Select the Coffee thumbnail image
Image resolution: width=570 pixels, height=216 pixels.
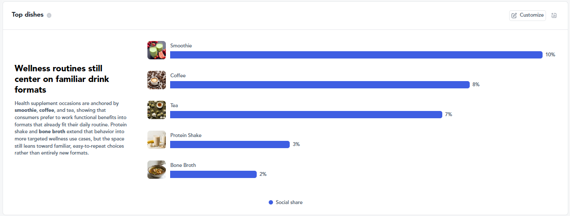click(x=156, y=80)
